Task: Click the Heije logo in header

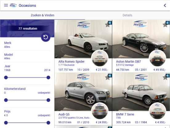Action: point(13,5)
